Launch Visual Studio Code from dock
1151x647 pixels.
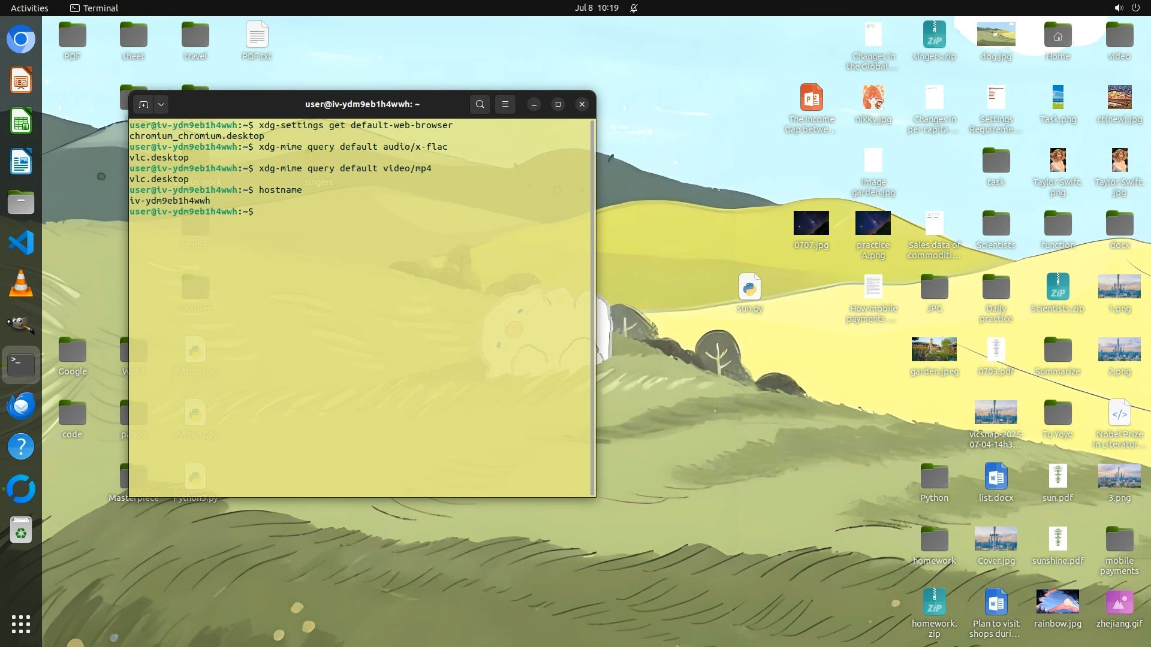pos(21,243)
